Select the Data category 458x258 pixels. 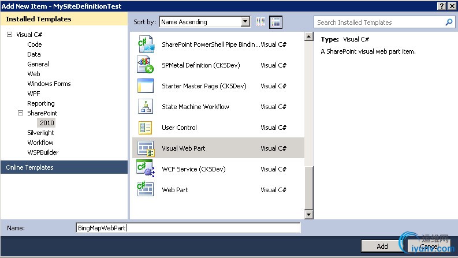tap(34, 54)
